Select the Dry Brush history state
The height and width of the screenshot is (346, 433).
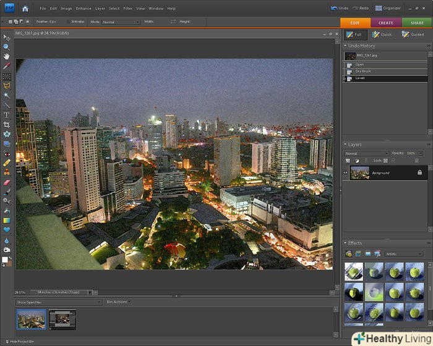(363, 71)
